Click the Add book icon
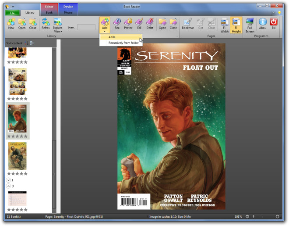The image size is (289, 226). [105, 22]
